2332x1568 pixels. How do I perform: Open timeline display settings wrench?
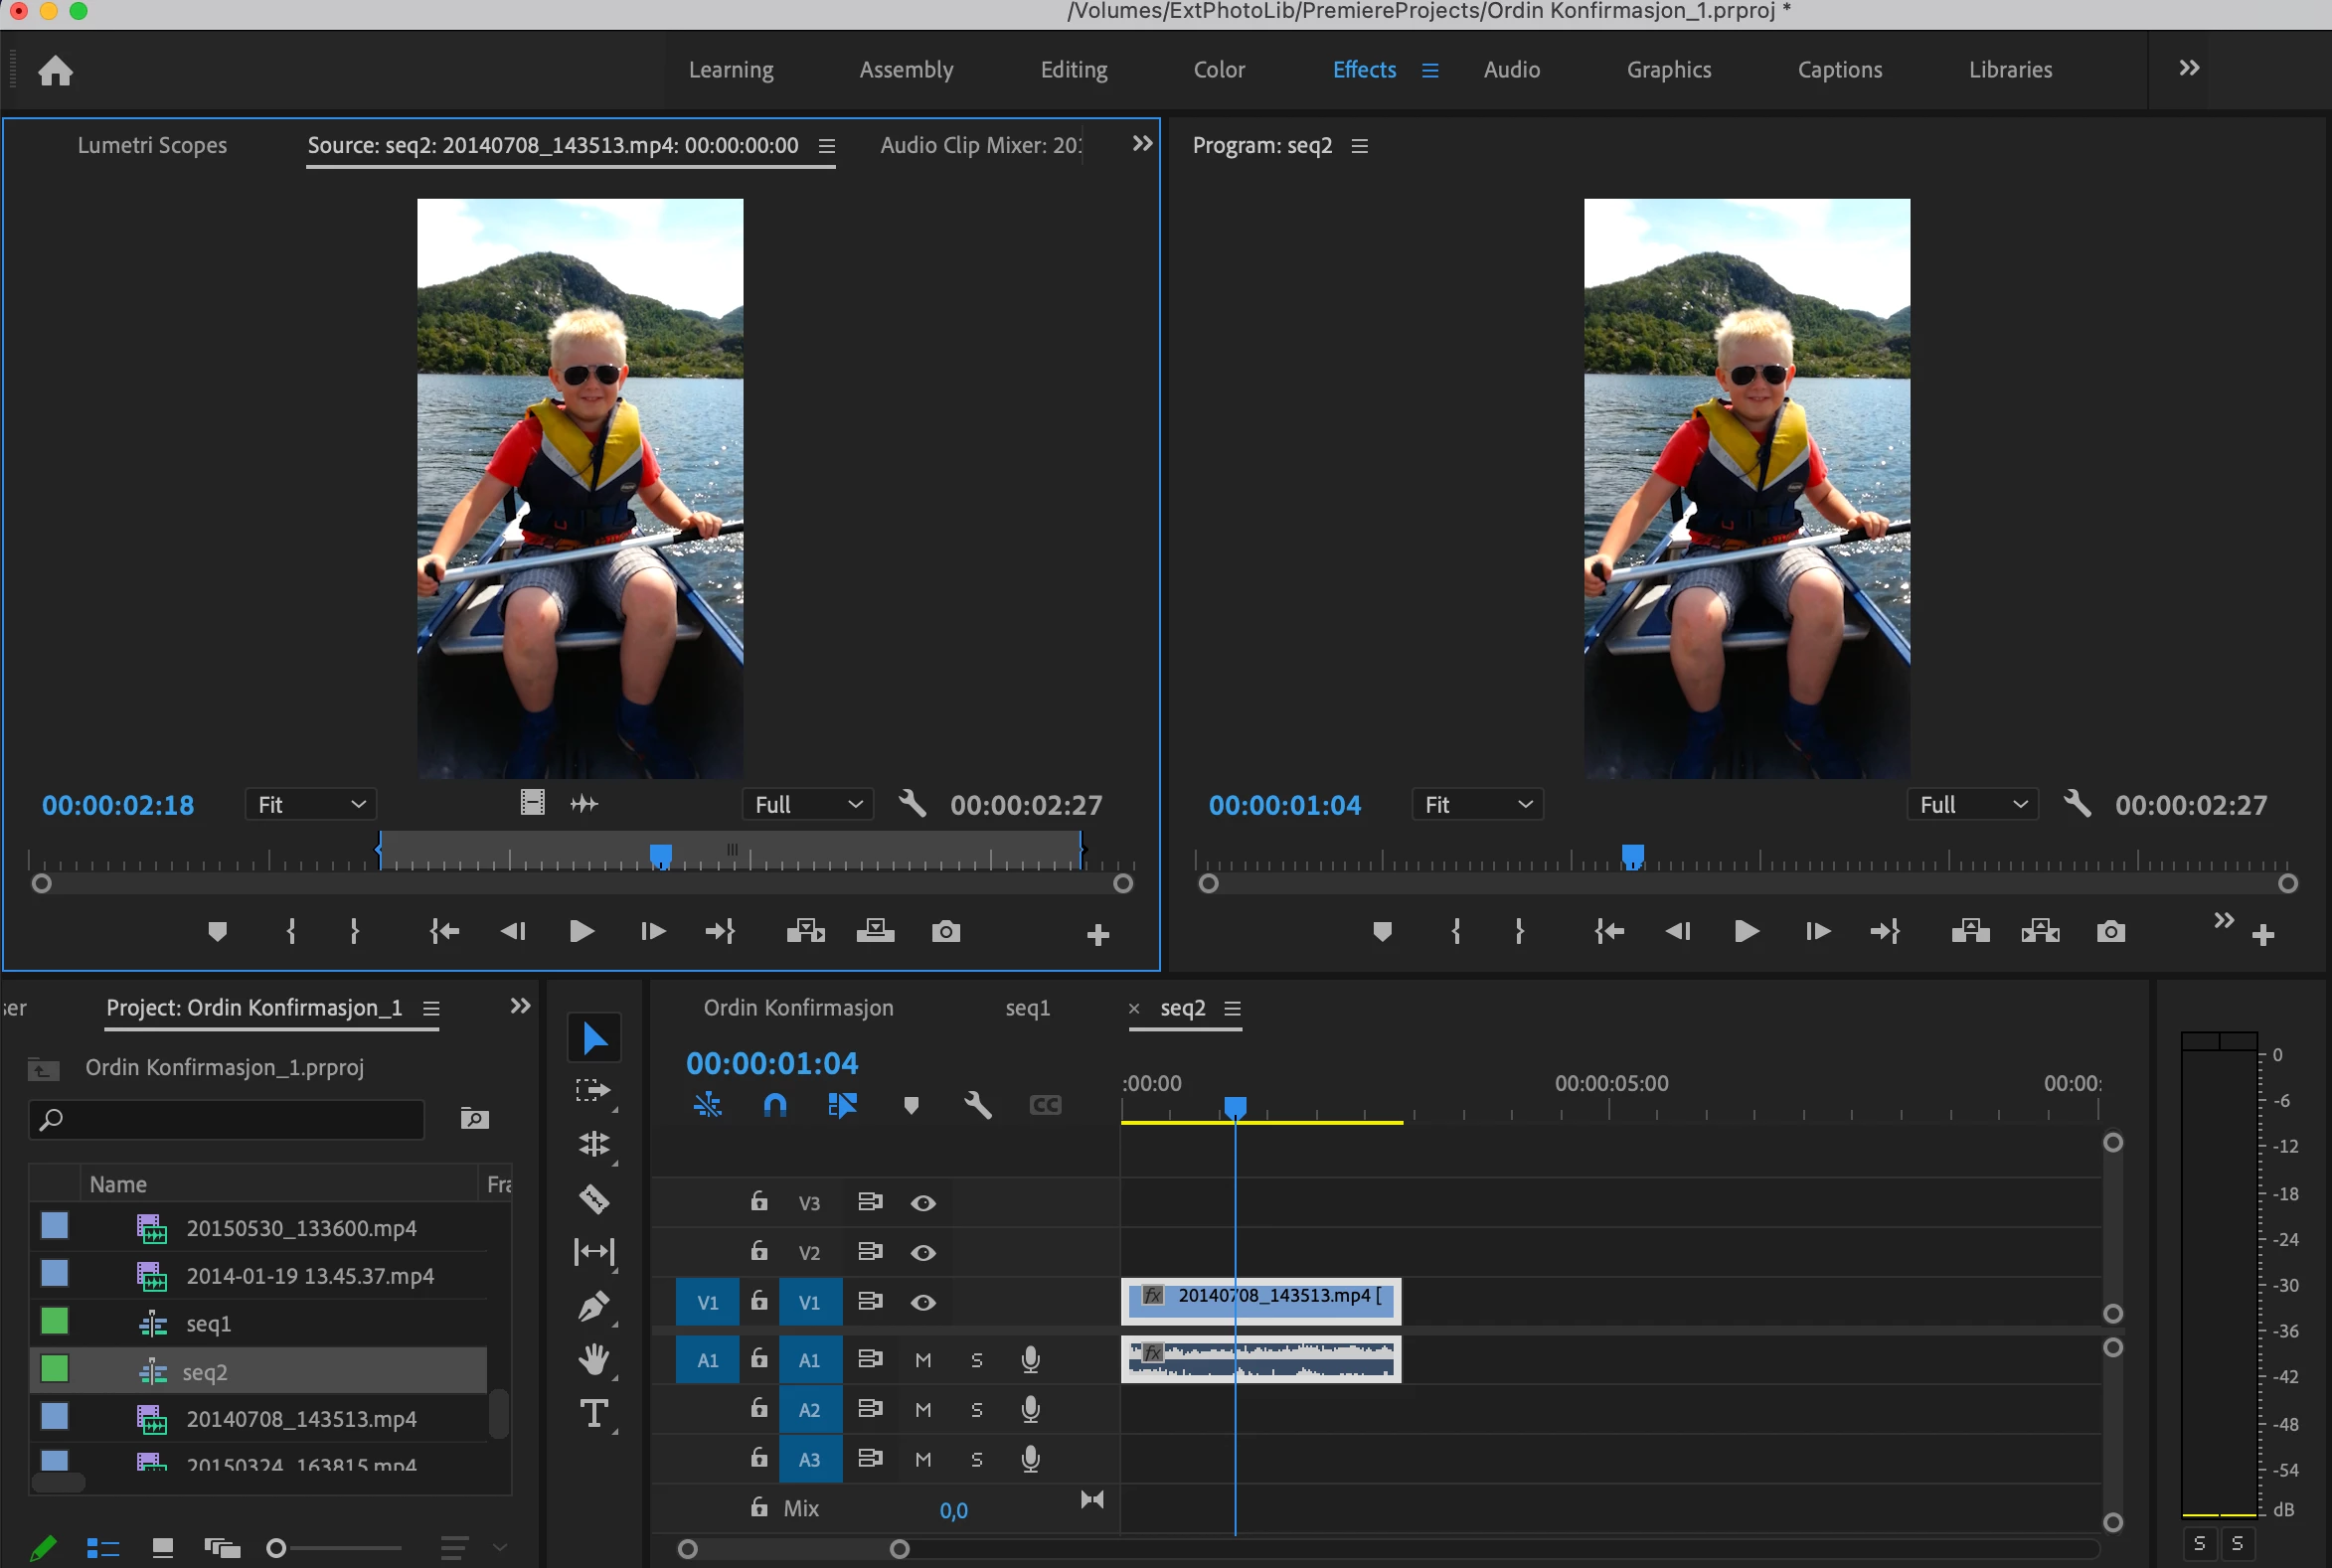(x=977, y=1105)
